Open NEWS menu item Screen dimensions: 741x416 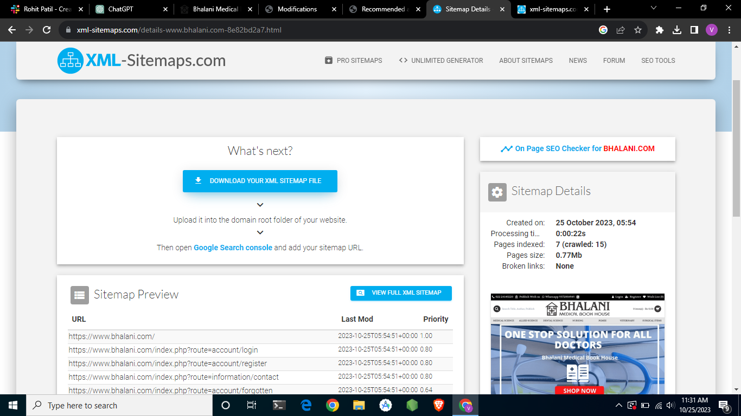tap(578, 61)
